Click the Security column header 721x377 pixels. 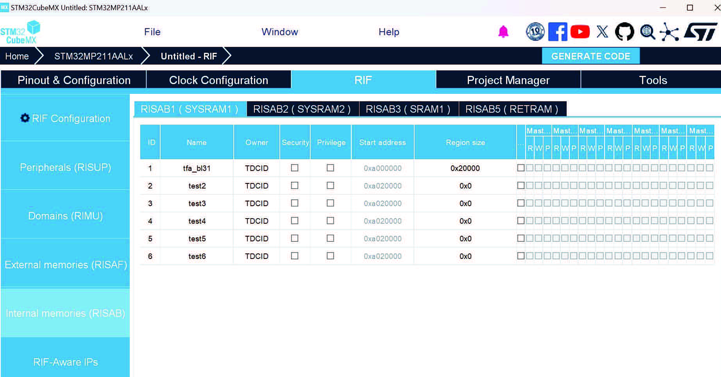(x=295, y=142)
